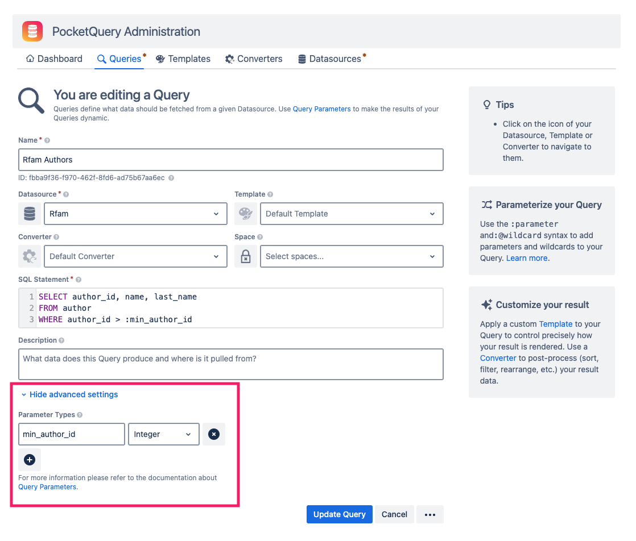Click into the SQL Statement editor
The image size is (636, 541).
(x=231, y=308)
